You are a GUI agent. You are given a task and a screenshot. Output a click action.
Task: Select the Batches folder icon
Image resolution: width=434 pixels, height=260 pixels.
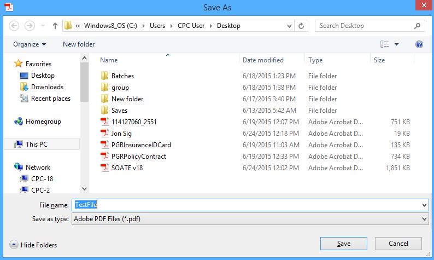(x=104, y=76)
